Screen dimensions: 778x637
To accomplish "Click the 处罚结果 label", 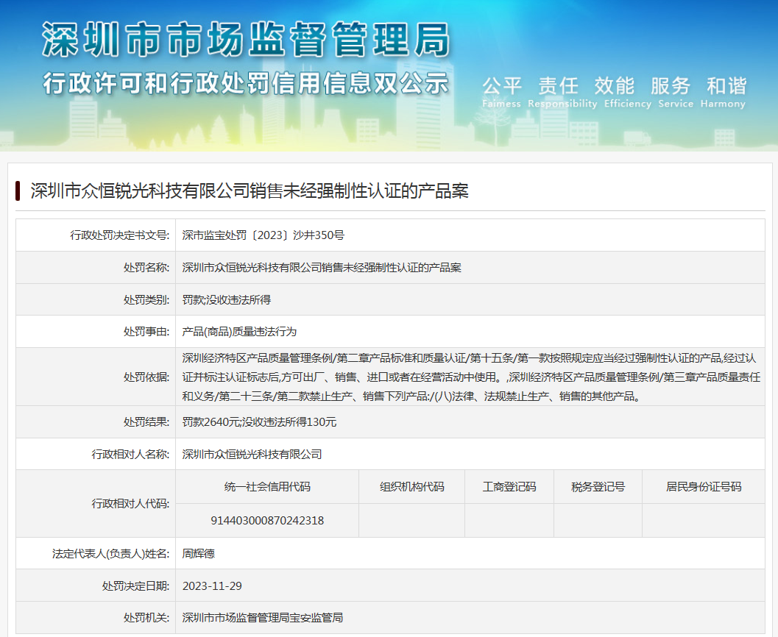I will (146, 422).
